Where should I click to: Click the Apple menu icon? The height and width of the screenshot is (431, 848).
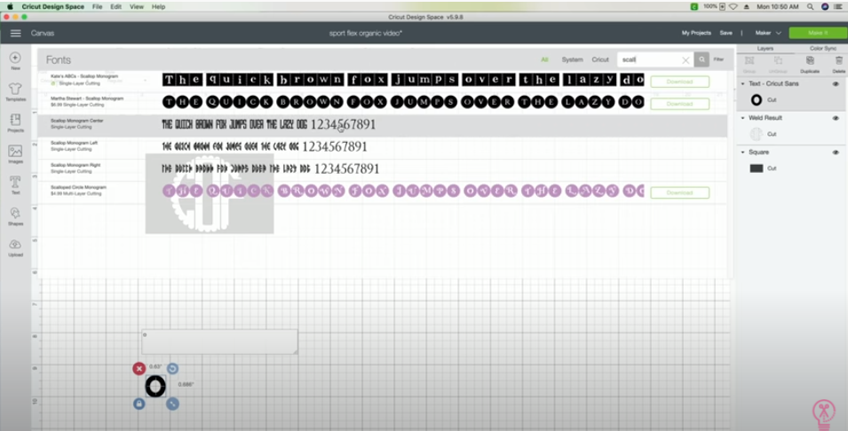click(x=10, y=6)
